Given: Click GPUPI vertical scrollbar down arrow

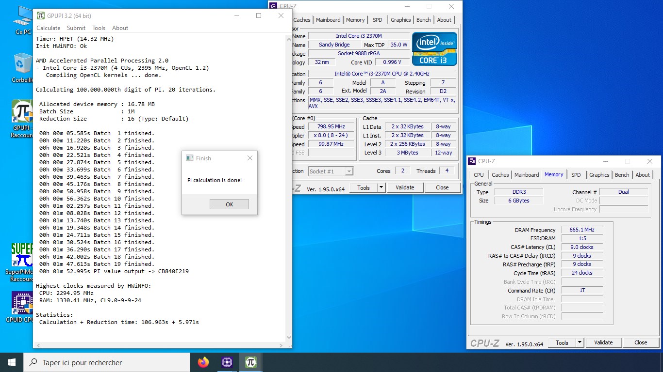Looking at the screenshot, I should point(288,338).
